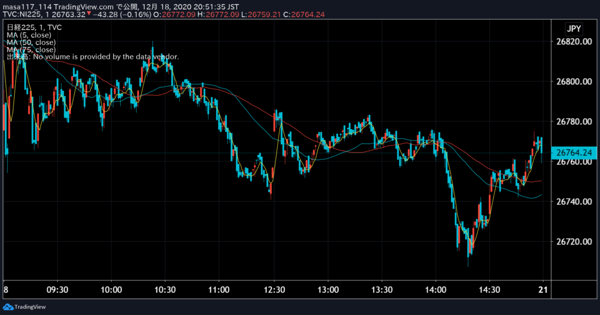
Task: Click the 14:00 time axis label
Action: tap(435, 290)
